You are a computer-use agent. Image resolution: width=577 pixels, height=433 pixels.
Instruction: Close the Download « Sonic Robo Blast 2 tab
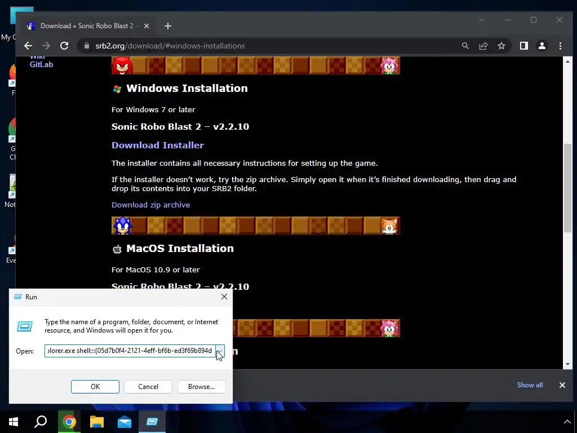(x=146, y=26)
